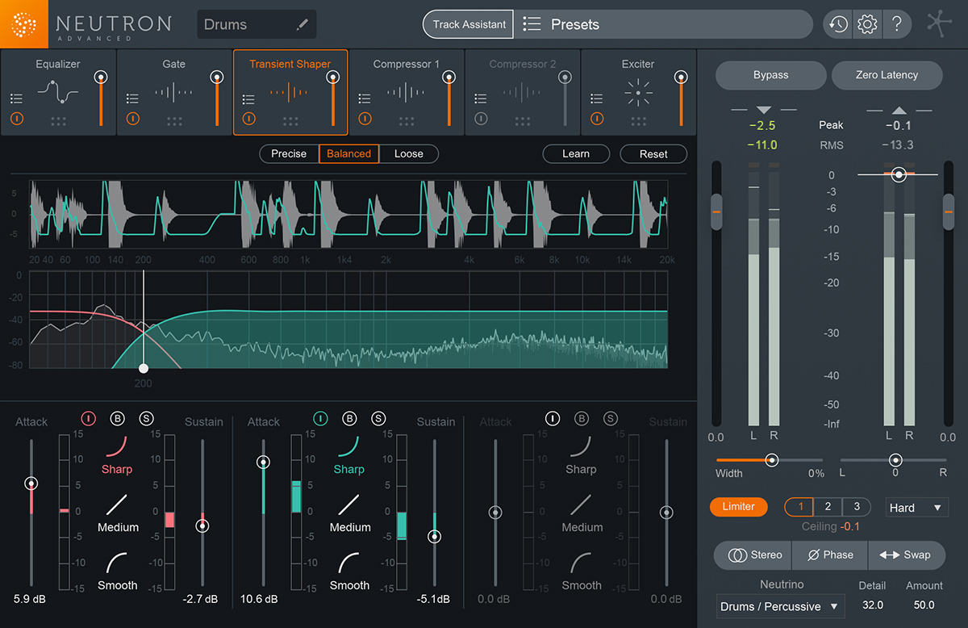Click the pencil icon beside Drums name

point(302,25)
